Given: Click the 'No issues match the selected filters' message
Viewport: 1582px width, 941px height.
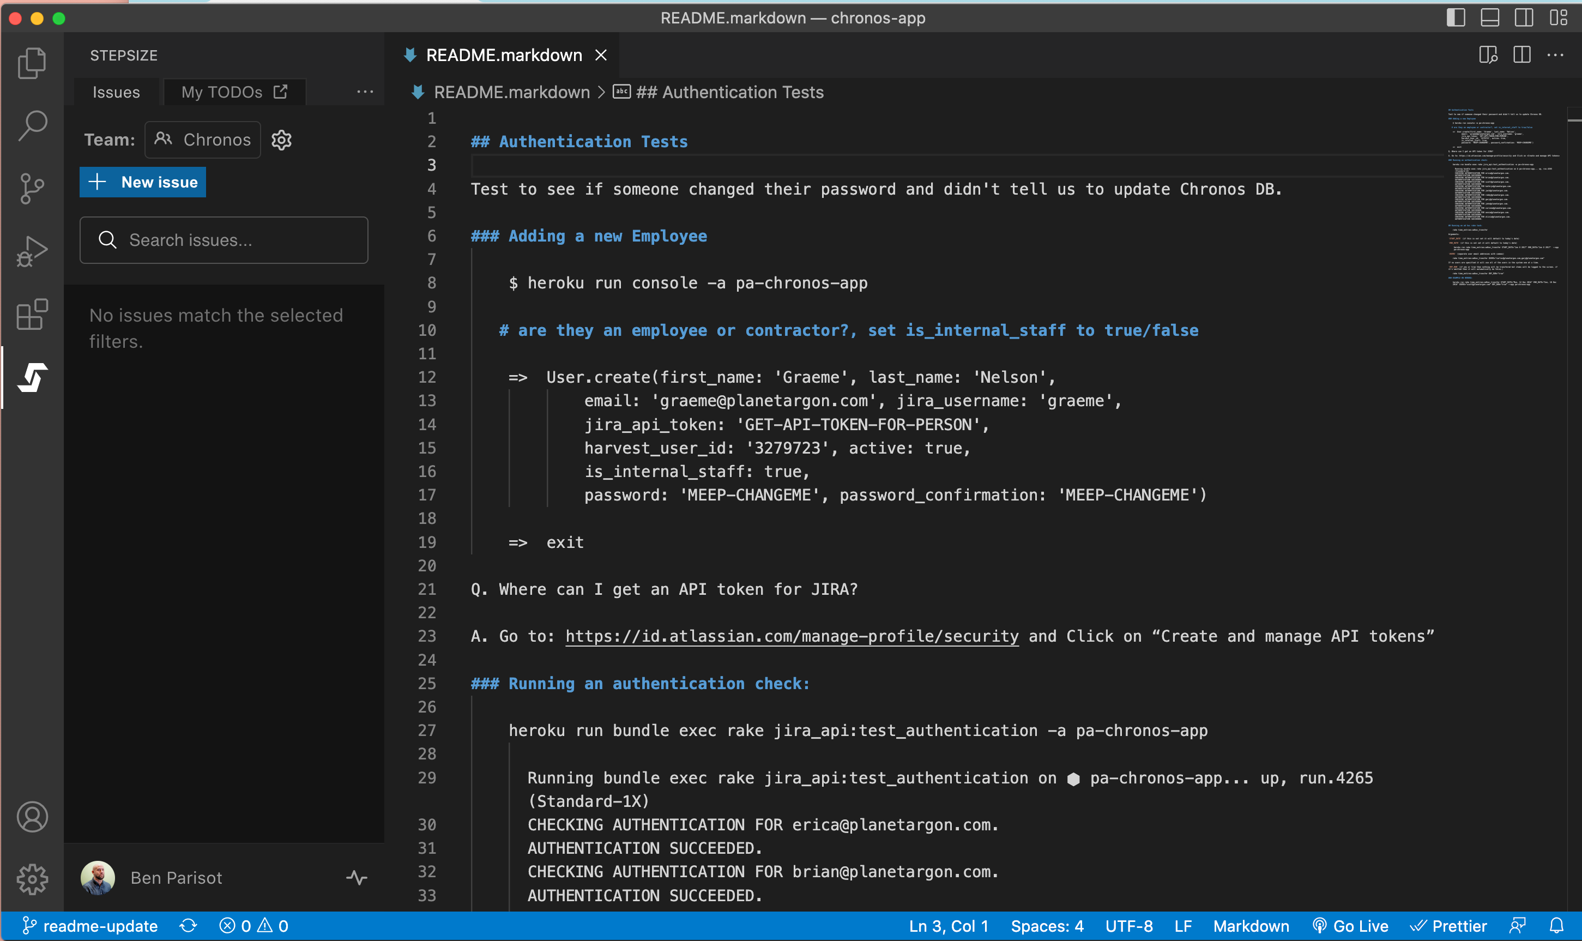Looking at the screenshot, I should pos(216,328).
